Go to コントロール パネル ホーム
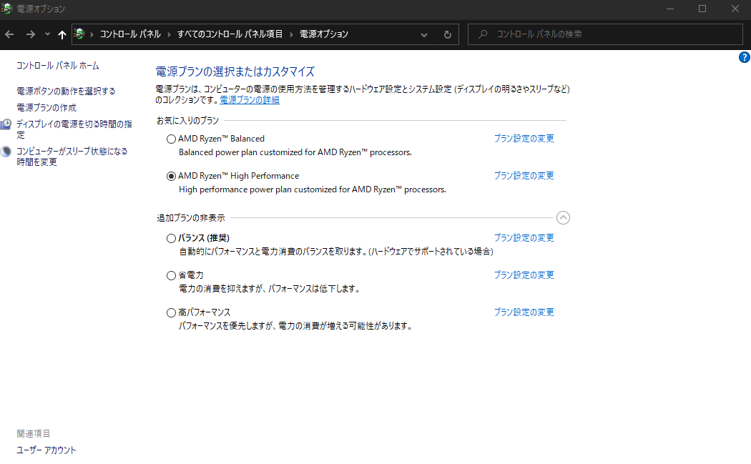 [58, 66]
